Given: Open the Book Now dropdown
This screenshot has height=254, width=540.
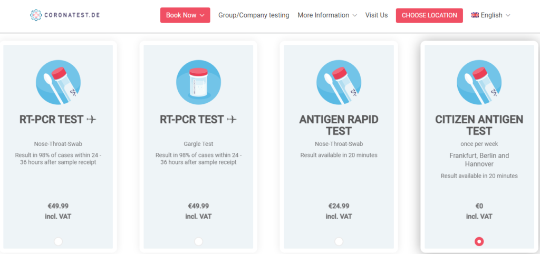Looking at the screenshot, I should pyautogui.click(x=185, y=15).
